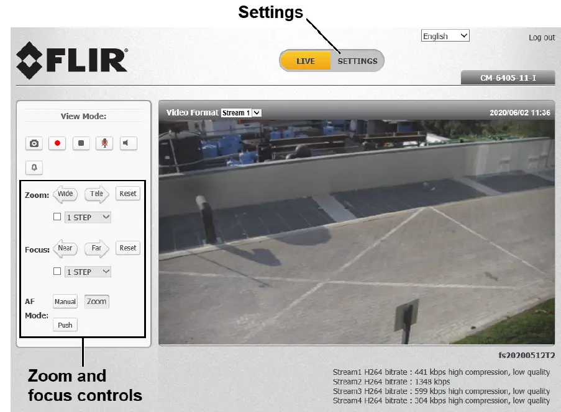The height and width of the screenshot is (412, 561).
Task: Zoom out using the Wide arrow
Action: tap(65, 194)
